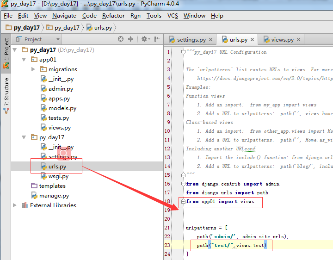Collapse the app01 folder
The image size is (333, 260).
(x=24, y=60)
